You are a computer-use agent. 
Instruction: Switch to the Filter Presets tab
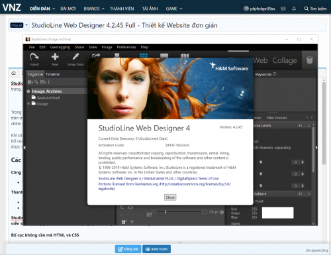[x=277, y=118]
